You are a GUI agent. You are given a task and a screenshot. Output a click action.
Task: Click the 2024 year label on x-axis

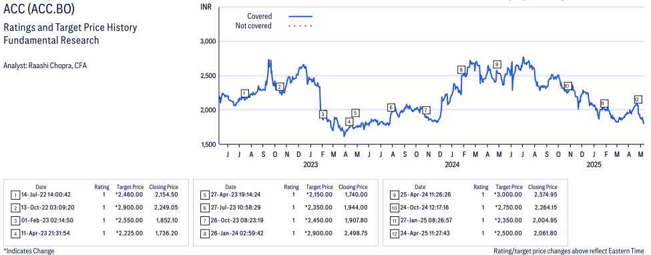pos(452,165)
